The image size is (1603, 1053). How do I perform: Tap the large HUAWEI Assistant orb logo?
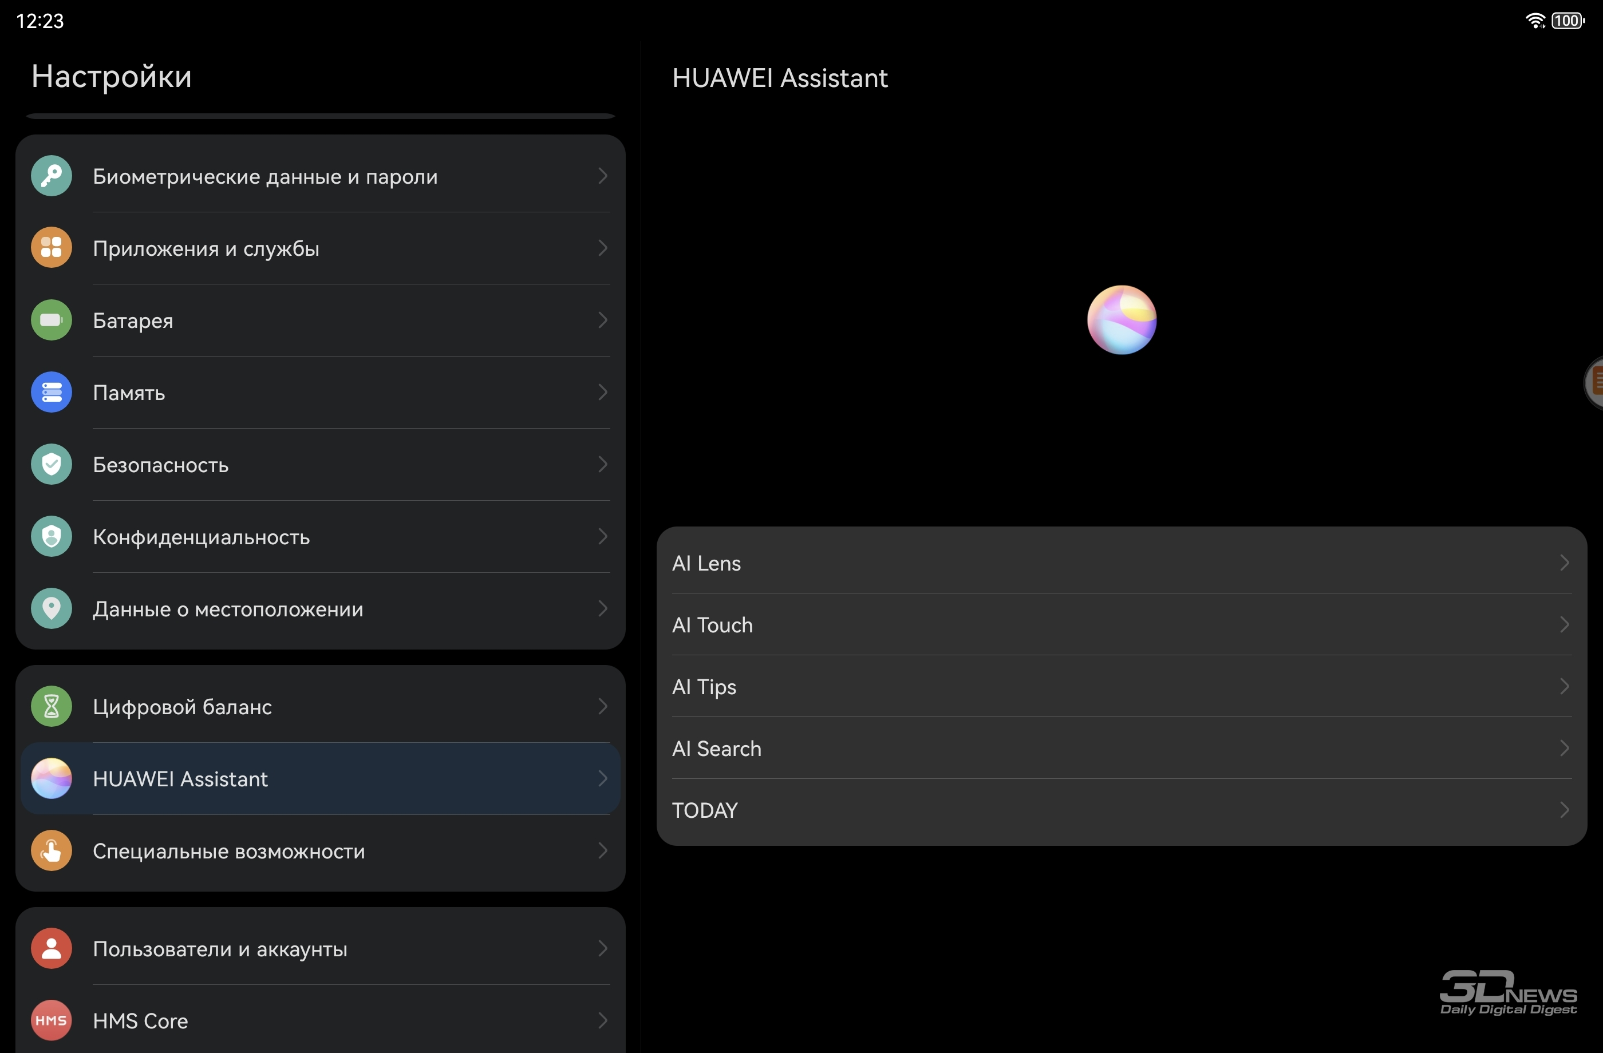coord(1122,320)
